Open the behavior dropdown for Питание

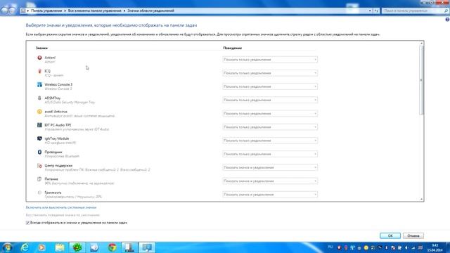pos(270,181)
